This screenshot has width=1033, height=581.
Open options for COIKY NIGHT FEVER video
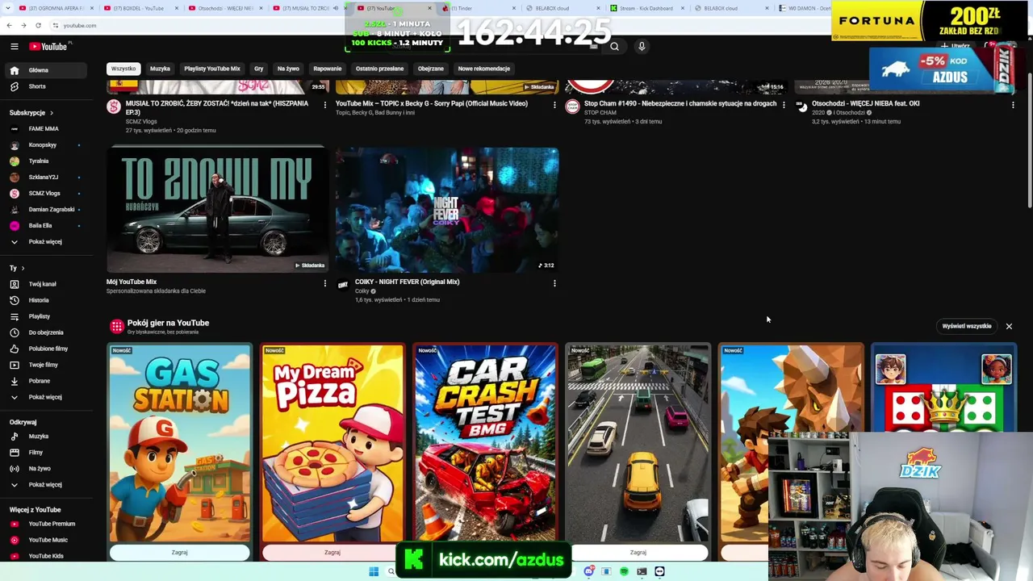pos(554,283)
